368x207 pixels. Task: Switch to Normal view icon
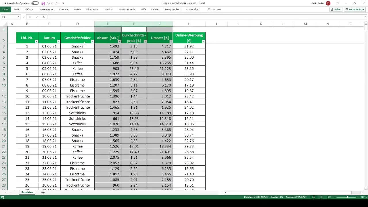(x=314, y=197)
